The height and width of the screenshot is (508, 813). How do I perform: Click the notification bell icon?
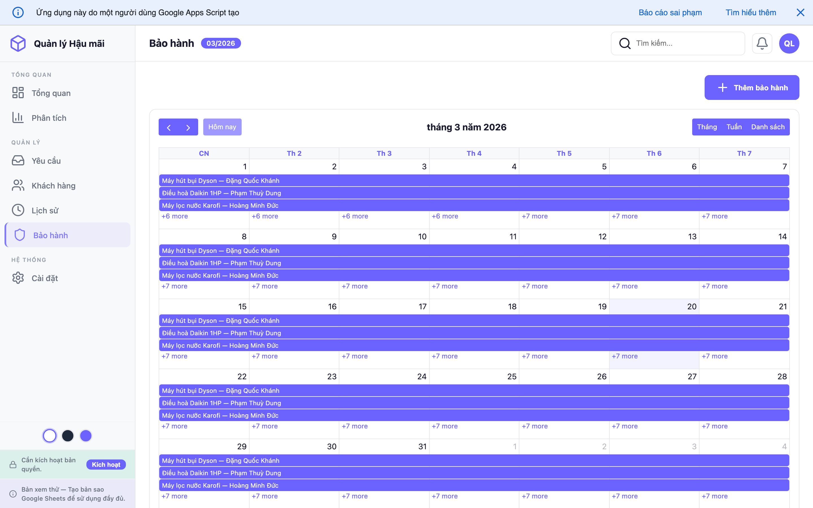pos(762,43)
